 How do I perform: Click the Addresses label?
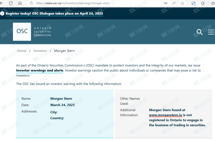click(x=29, y=111)
